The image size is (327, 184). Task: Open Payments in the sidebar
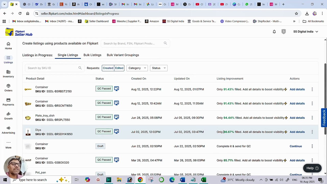(x=8, y=102)
